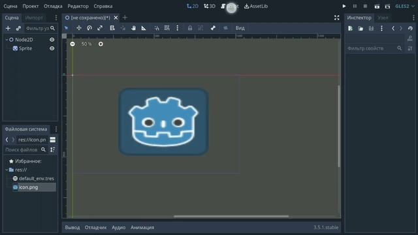Viewport: 418px width, 235px height.
Task: Reset zoom via 50 % label
Action: tap(86, 44)
